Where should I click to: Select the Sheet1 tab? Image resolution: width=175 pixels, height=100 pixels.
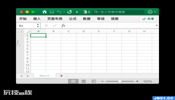[44, 76]
